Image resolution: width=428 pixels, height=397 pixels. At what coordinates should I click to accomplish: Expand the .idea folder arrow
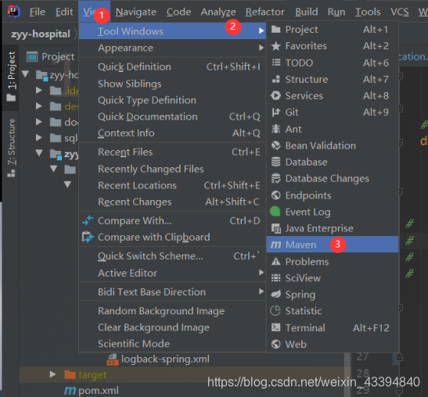click(x=39, y=90)
